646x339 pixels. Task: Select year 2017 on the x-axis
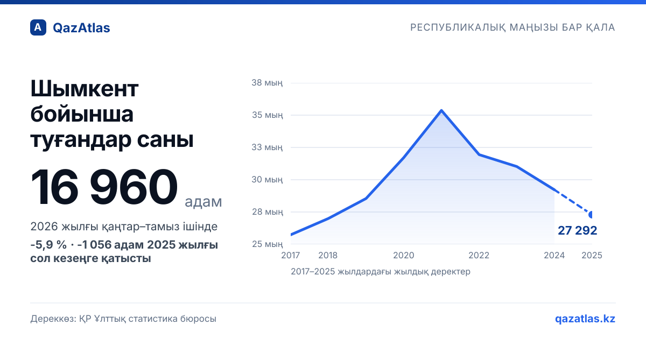click(x=291, y=255)
